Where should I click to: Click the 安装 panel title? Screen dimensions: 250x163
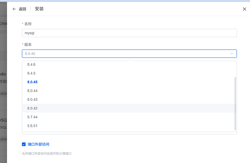39,9
